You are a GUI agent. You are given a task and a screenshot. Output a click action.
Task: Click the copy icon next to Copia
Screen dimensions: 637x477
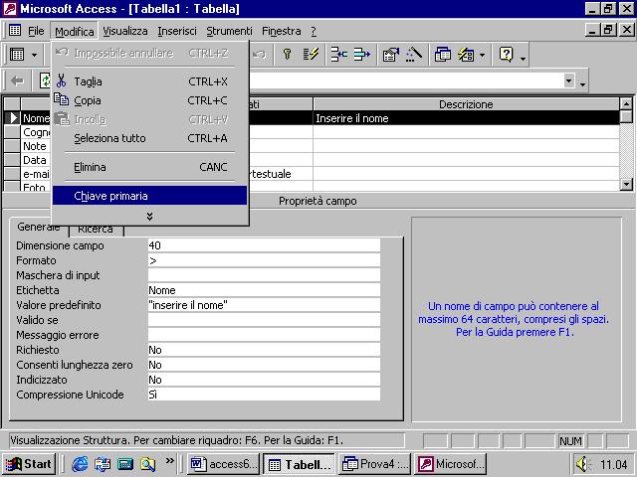(62, 99)
